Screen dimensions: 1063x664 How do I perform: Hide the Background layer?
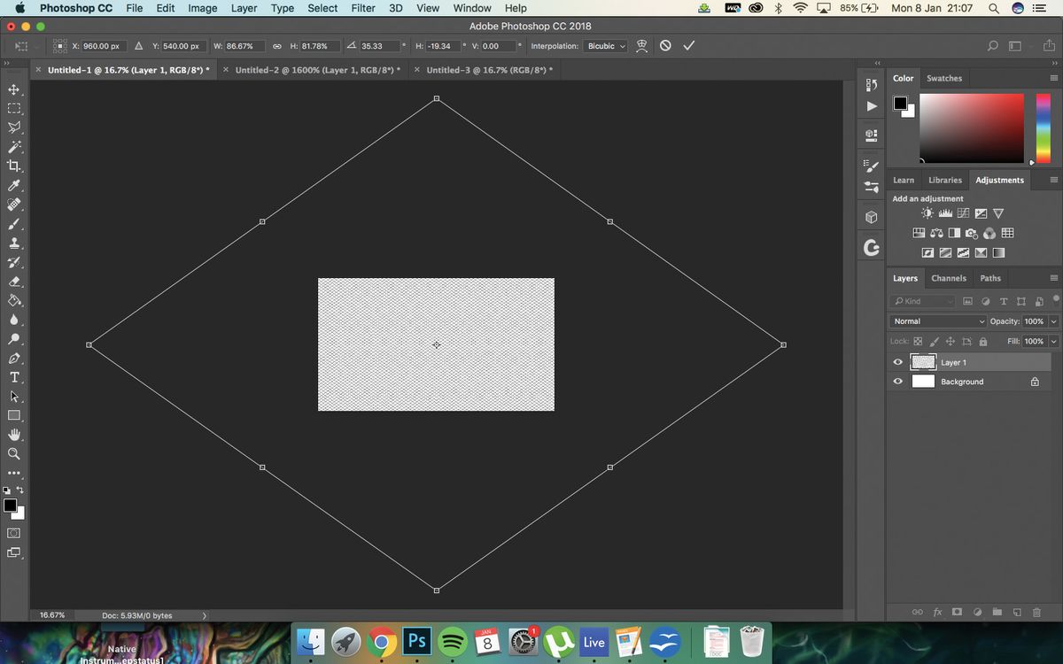(897, 381)
